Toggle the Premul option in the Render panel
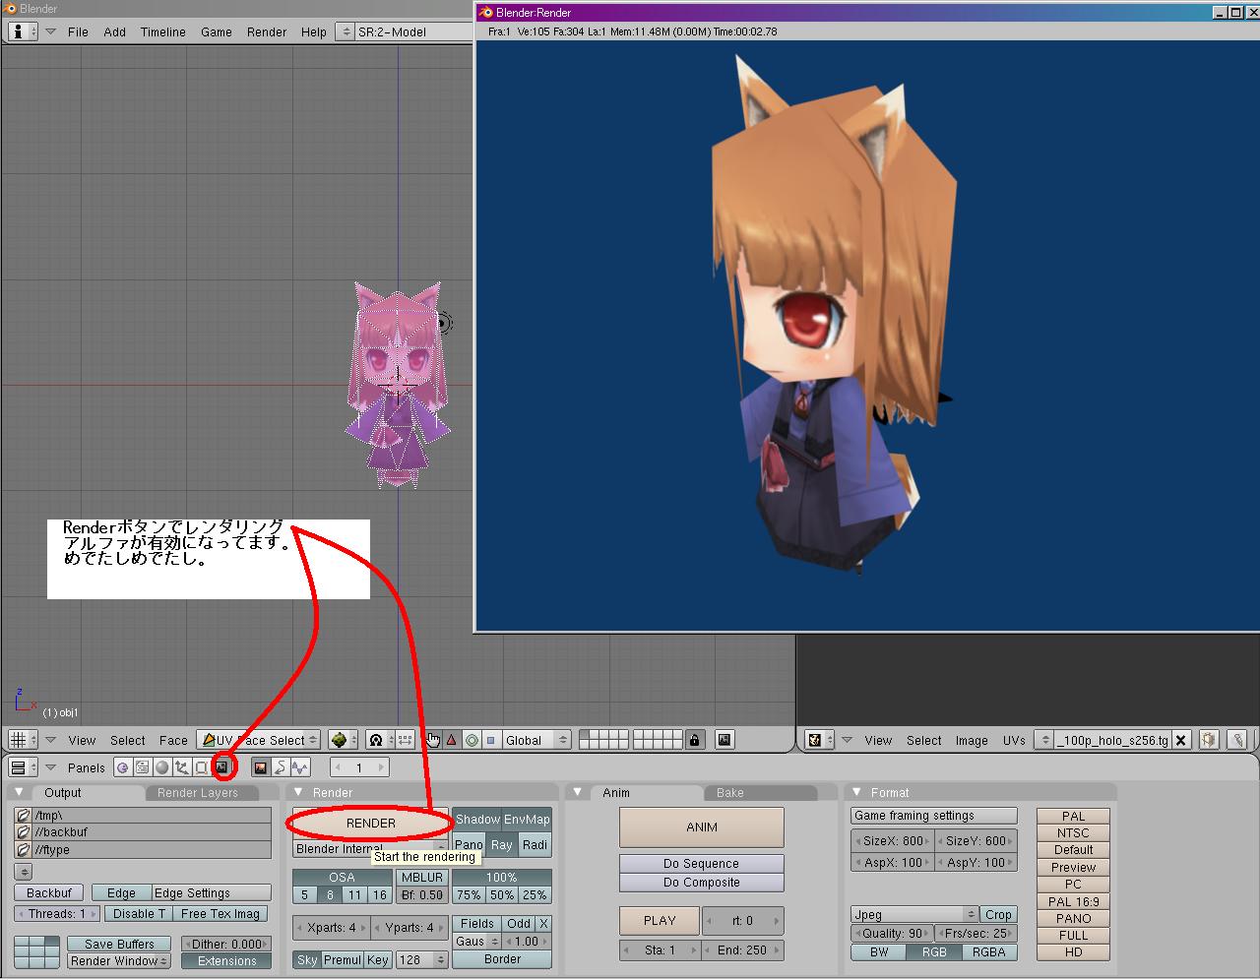 [x=344, y=959]
